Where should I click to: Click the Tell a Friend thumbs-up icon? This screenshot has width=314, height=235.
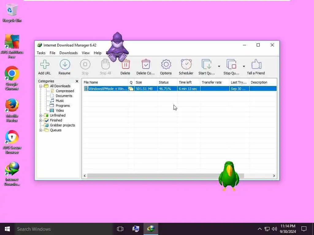(256, 64)
